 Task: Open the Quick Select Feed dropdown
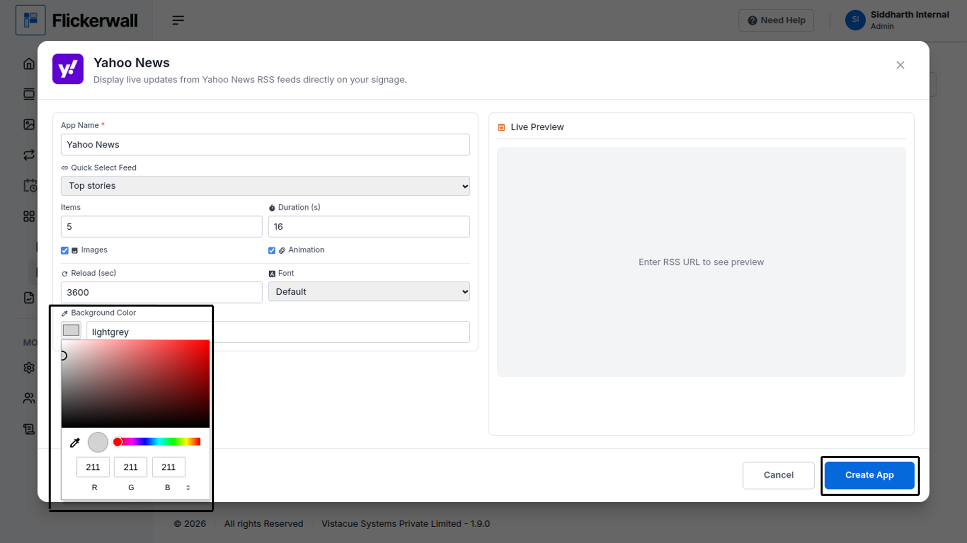265,186
